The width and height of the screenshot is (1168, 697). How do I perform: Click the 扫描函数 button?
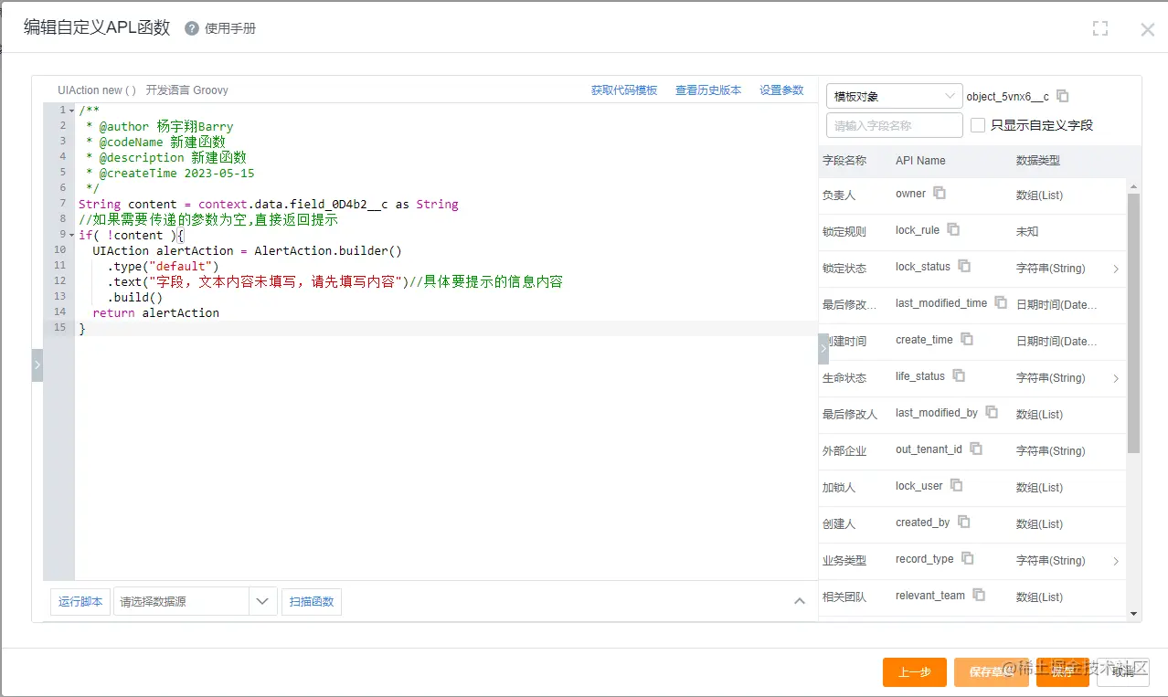312,601
